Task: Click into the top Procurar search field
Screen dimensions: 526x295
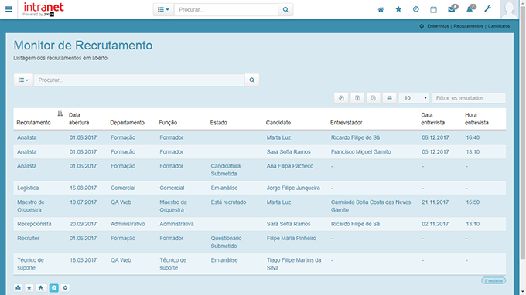Action: click(x=226, y=10)
